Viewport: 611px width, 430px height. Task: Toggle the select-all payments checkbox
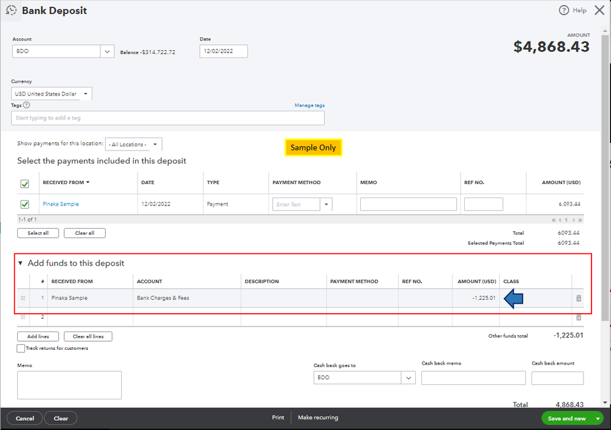coord(25,182)
